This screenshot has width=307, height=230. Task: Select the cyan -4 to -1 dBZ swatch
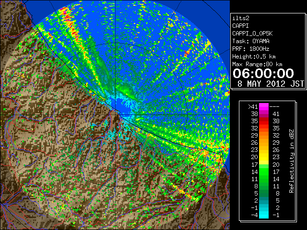pyautogui.click(x=264, y=215)
